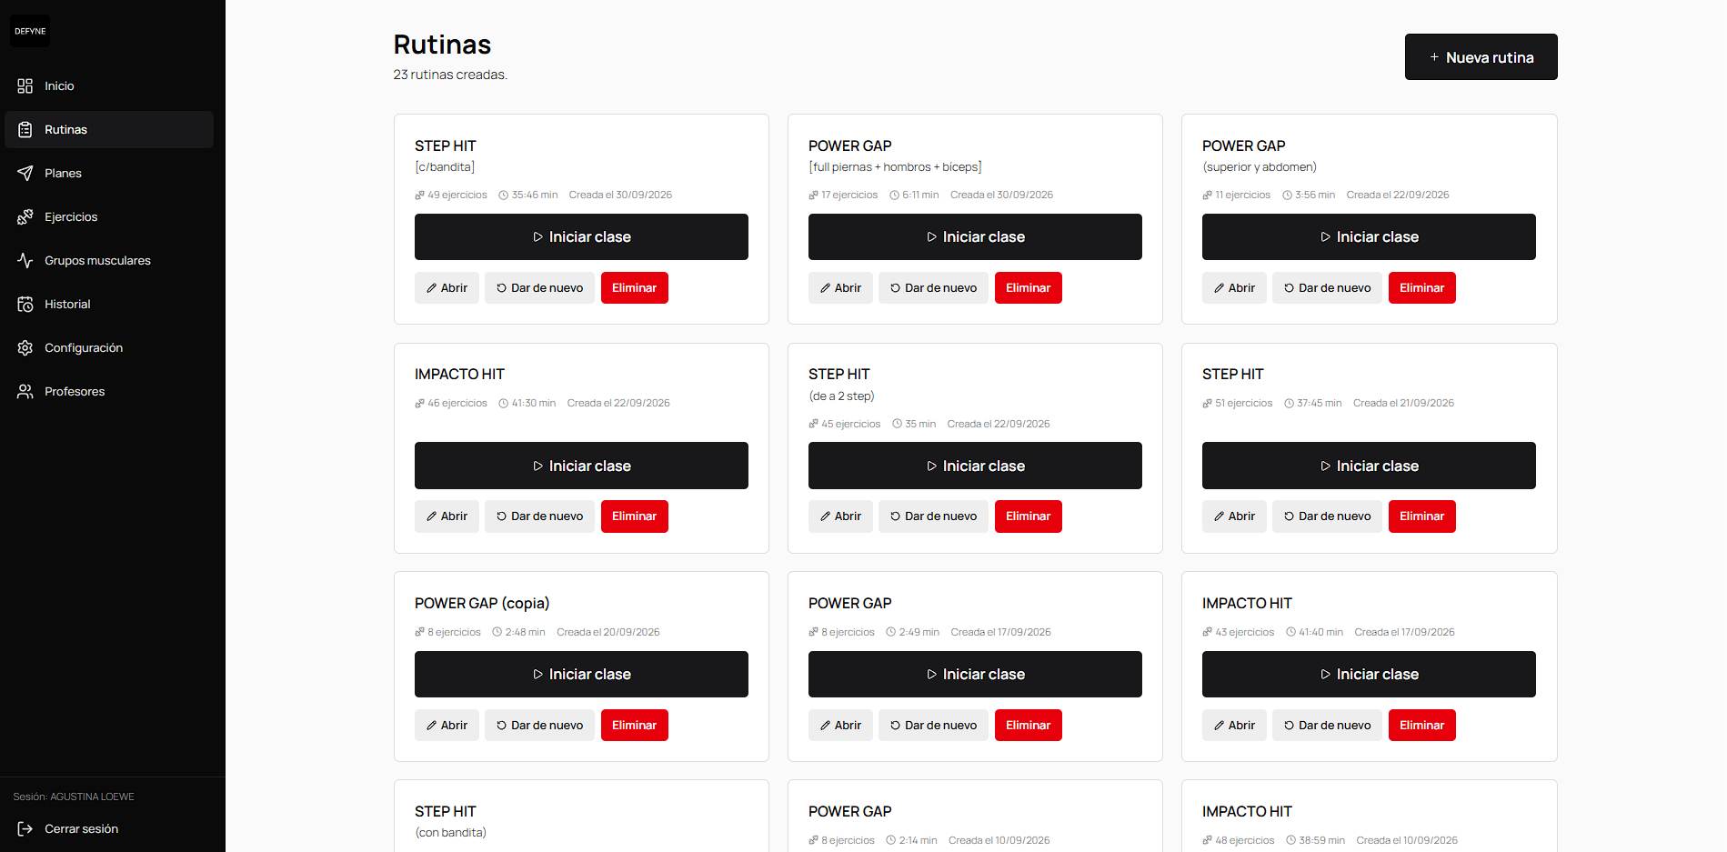Click the Cerrar sesión label
Screen dimensions: 1727x852
click(x=81, y=828)
